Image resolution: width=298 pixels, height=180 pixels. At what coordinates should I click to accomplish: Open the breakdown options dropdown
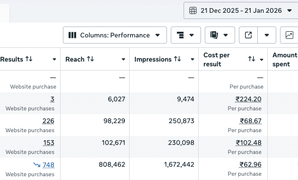[186, 35]
